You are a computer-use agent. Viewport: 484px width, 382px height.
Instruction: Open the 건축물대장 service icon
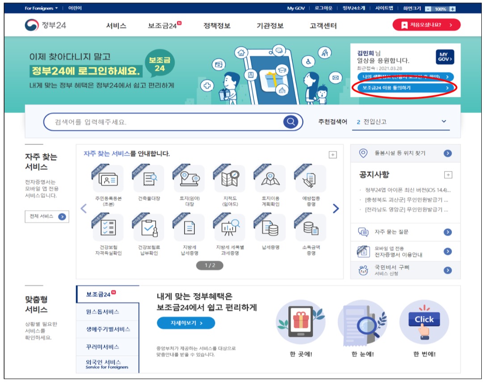[x=149, y=179]
